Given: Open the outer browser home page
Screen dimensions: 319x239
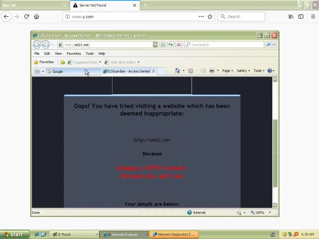Looking at the screenshot, I should coord(36,16).
